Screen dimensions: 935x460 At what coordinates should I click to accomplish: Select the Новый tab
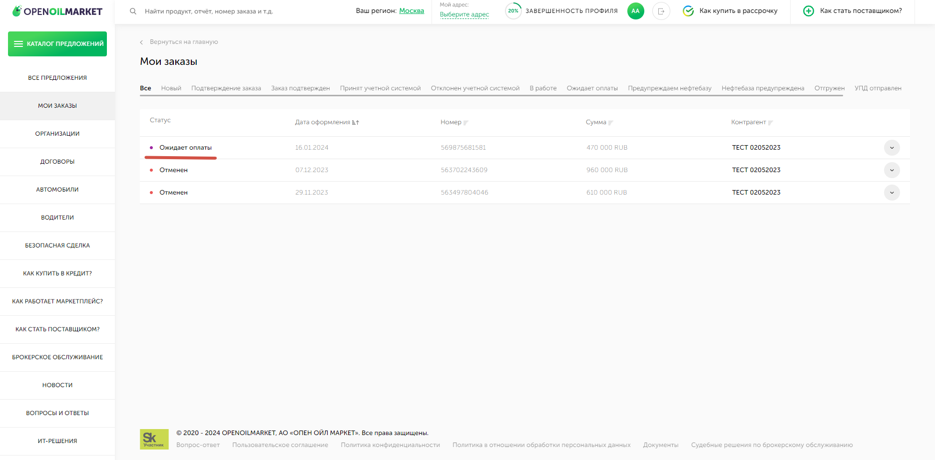[x=171, y=88]
